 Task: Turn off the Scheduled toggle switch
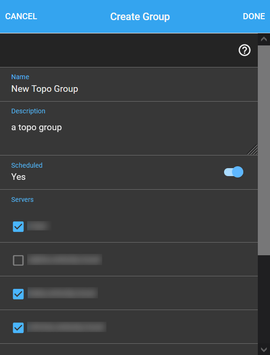(x=233, y=172)
